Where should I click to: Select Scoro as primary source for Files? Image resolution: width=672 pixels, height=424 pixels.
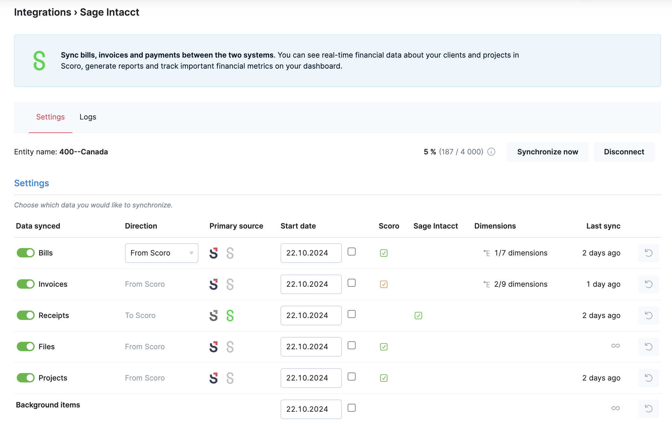pos(213,347)
